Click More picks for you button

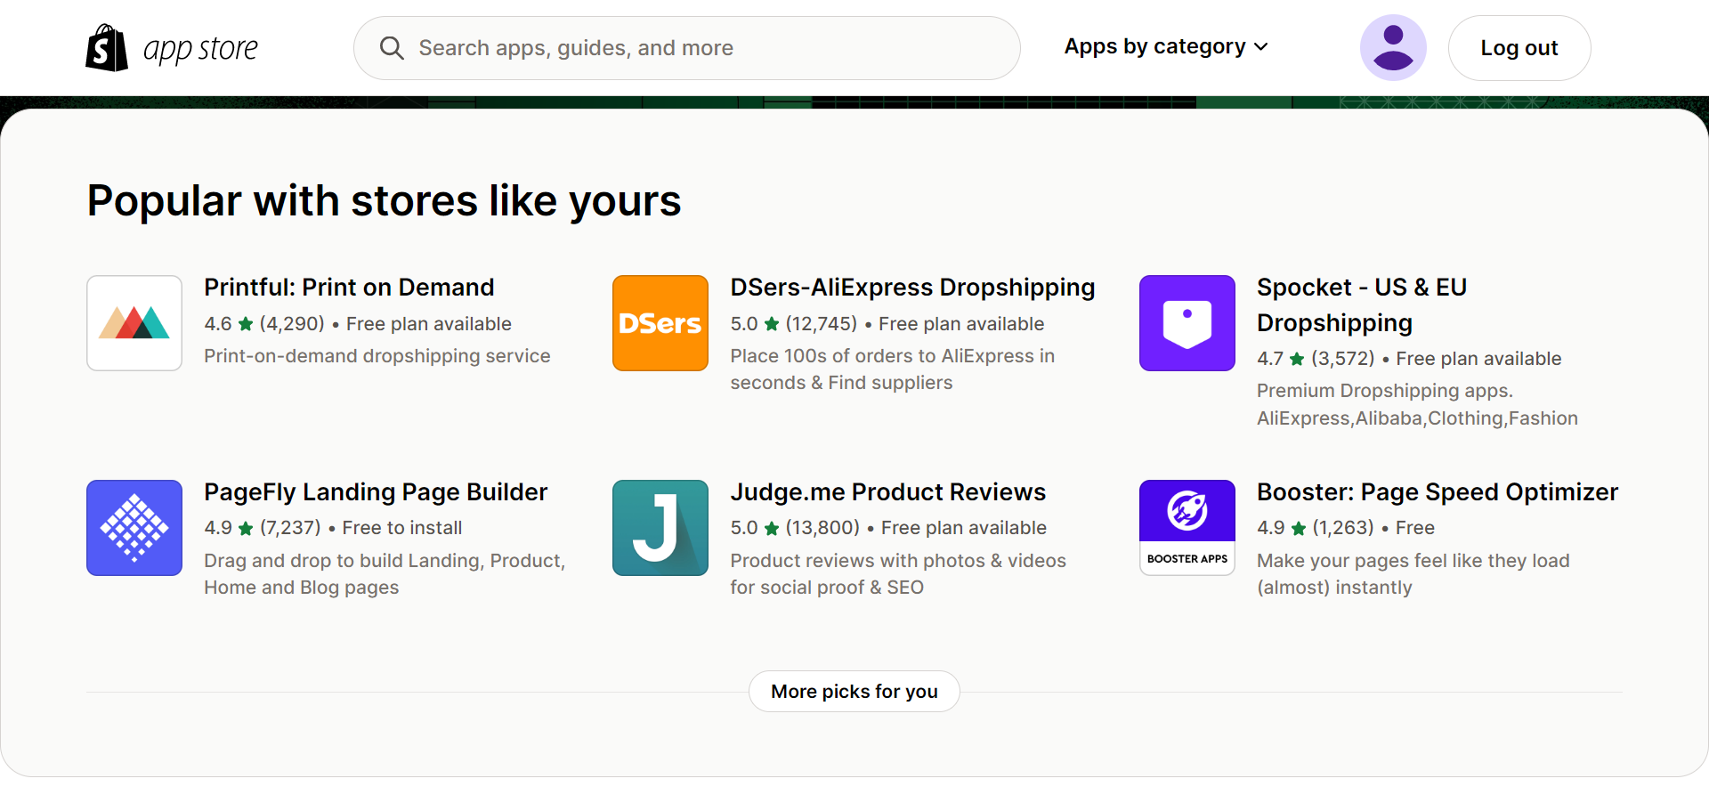tap(854, 692)
